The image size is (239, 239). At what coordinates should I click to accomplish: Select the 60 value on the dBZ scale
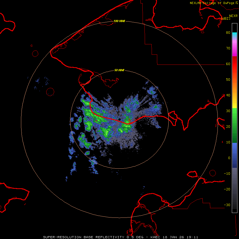coord(228,64)
